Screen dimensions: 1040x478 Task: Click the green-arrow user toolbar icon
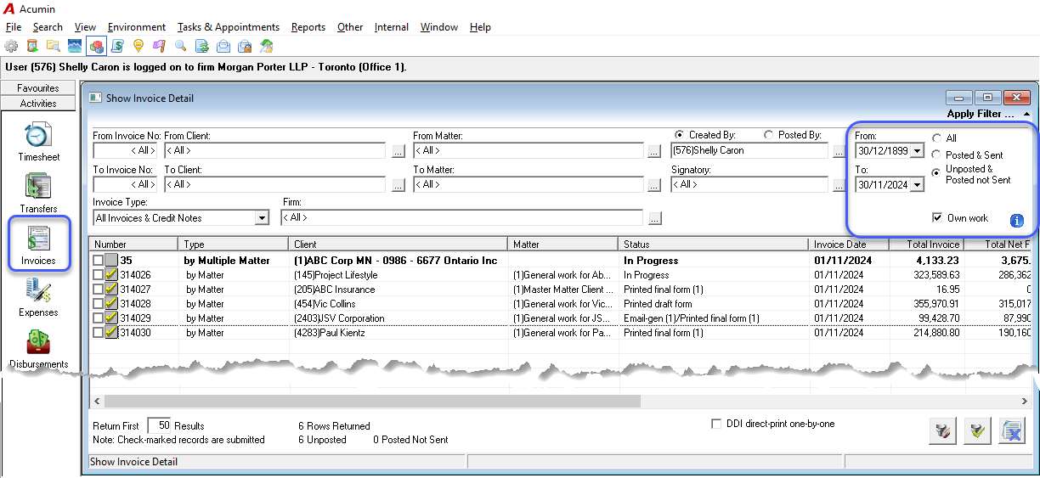click(266, 46)
